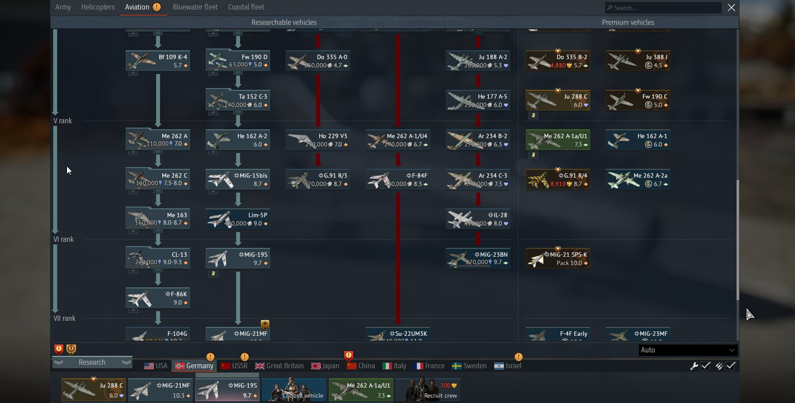795x403 pixels.
Task: Select the MiG-21MF crew slot
Action: pyautogui.click(x=160, y=390)
